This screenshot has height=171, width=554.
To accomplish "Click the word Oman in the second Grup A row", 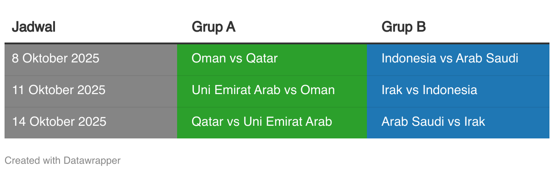I will (x=317, y=90).
